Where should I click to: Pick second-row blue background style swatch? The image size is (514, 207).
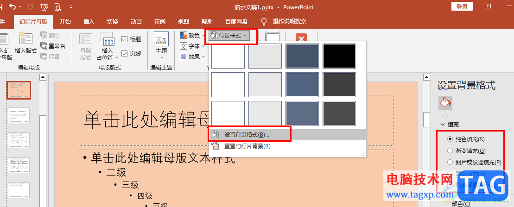tap(302, 85)
